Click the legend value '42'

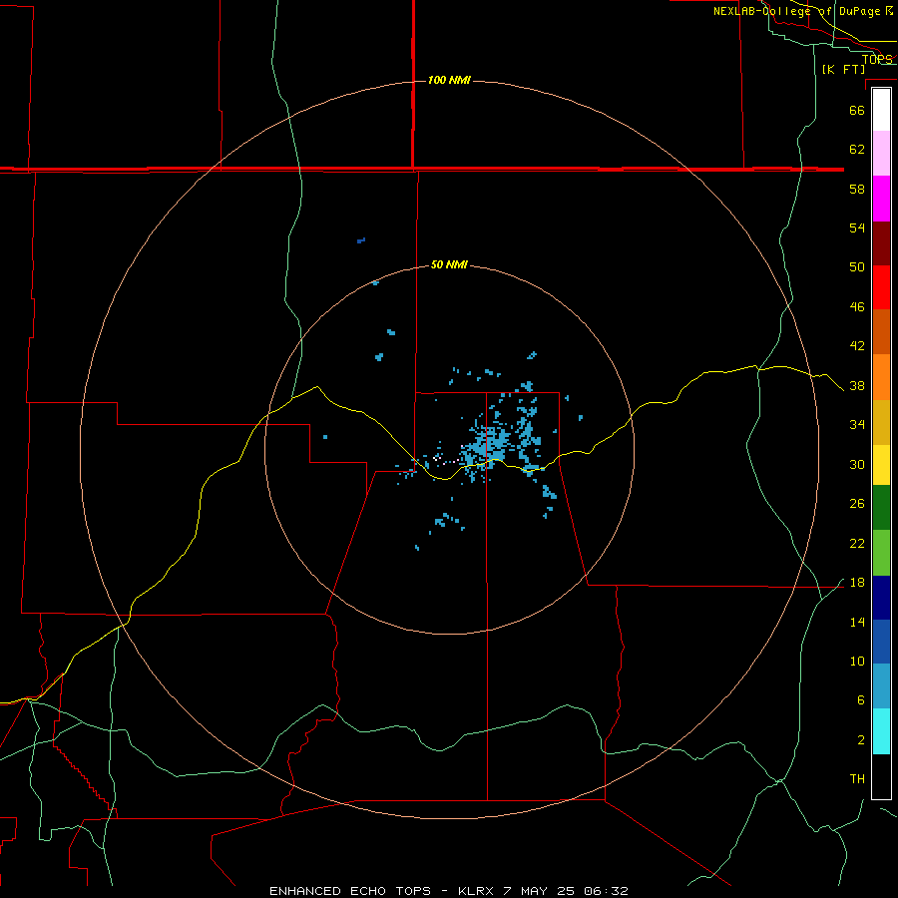tap(857, 346)
